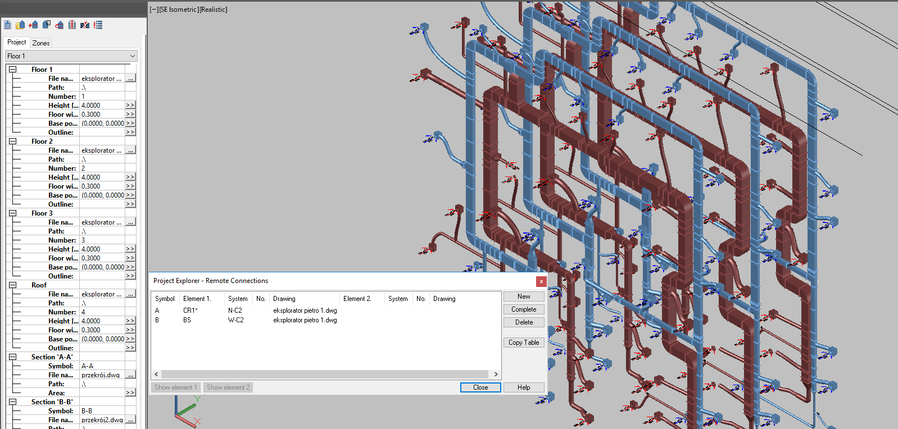Browse Floor 2 file name ellipsis button
898x429 pixels.
130,150
